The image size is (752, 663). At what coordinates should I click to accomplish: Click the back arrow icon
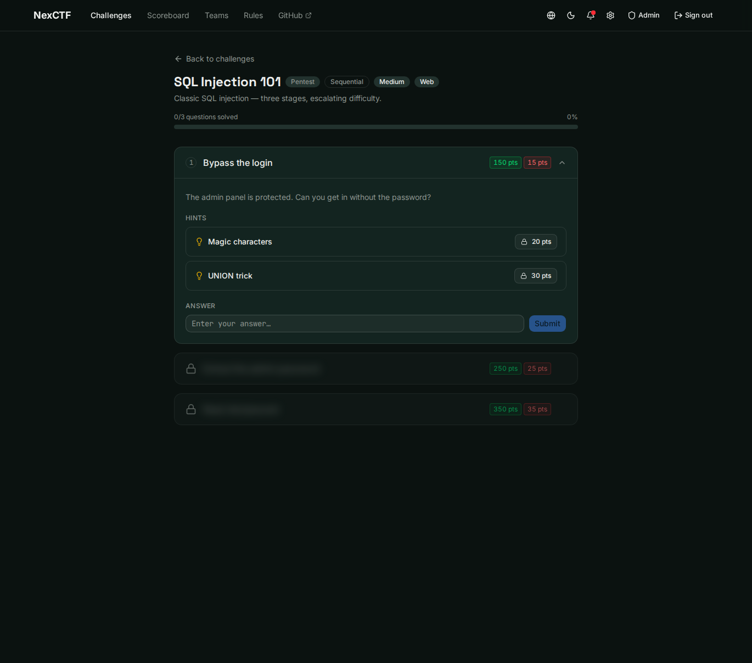click(178, 59)
